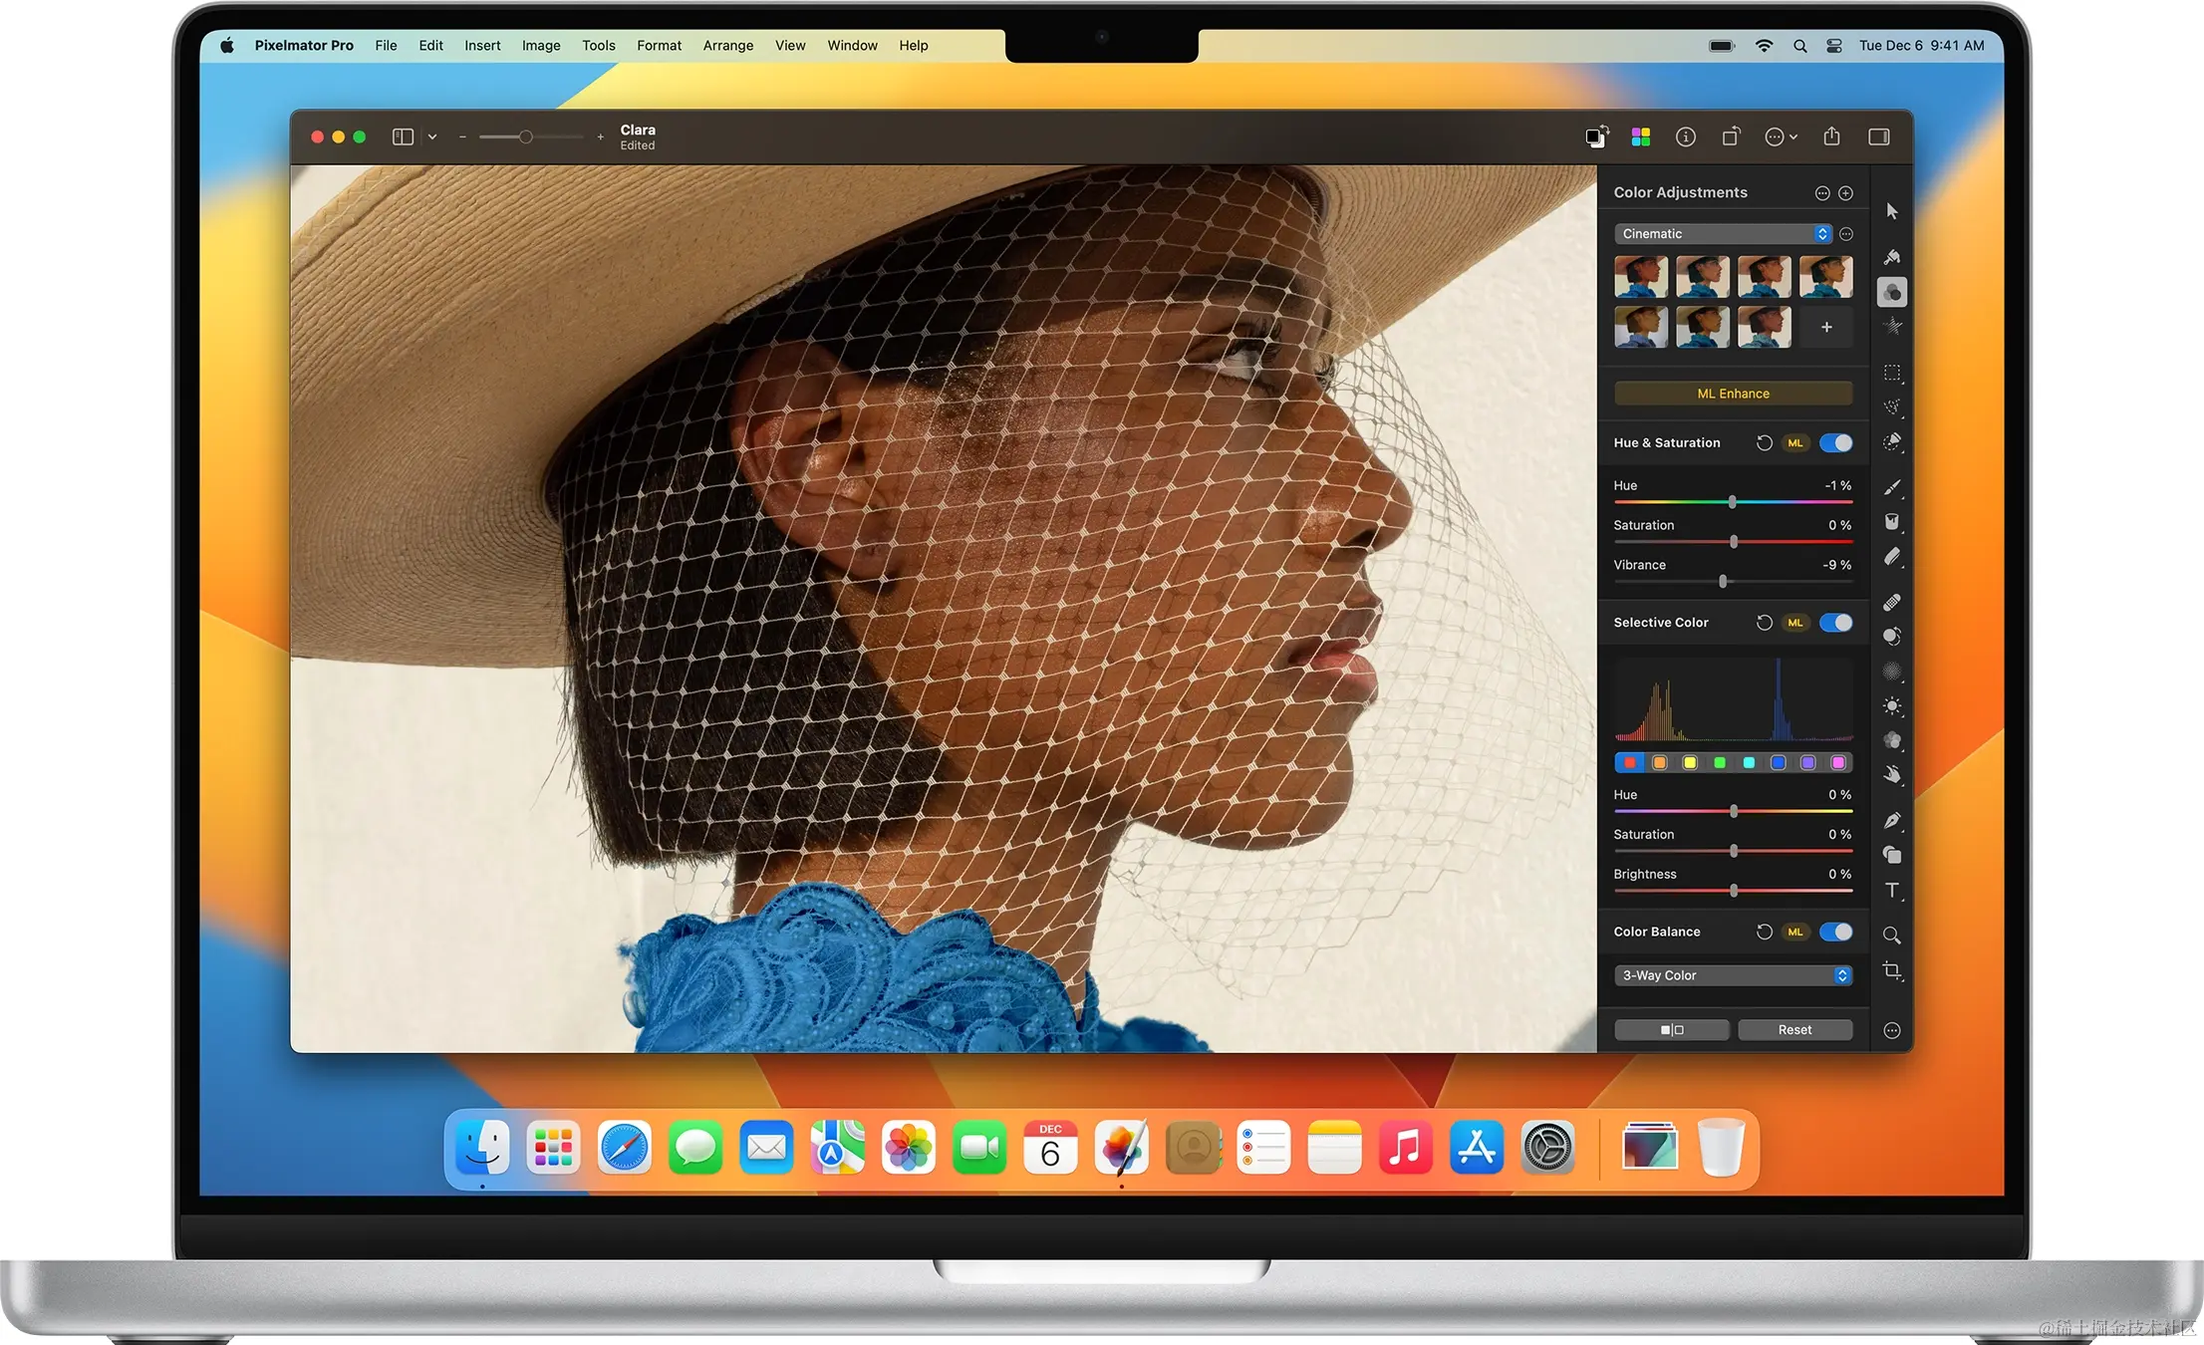Open the Format menu

[x=659, y=45]
